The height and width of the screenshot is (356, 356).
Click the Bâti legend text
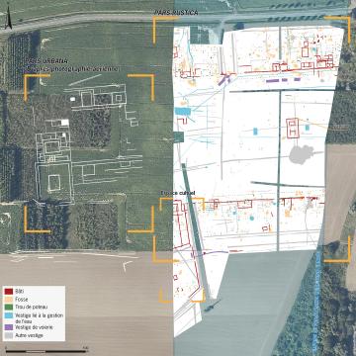[19, 292]
